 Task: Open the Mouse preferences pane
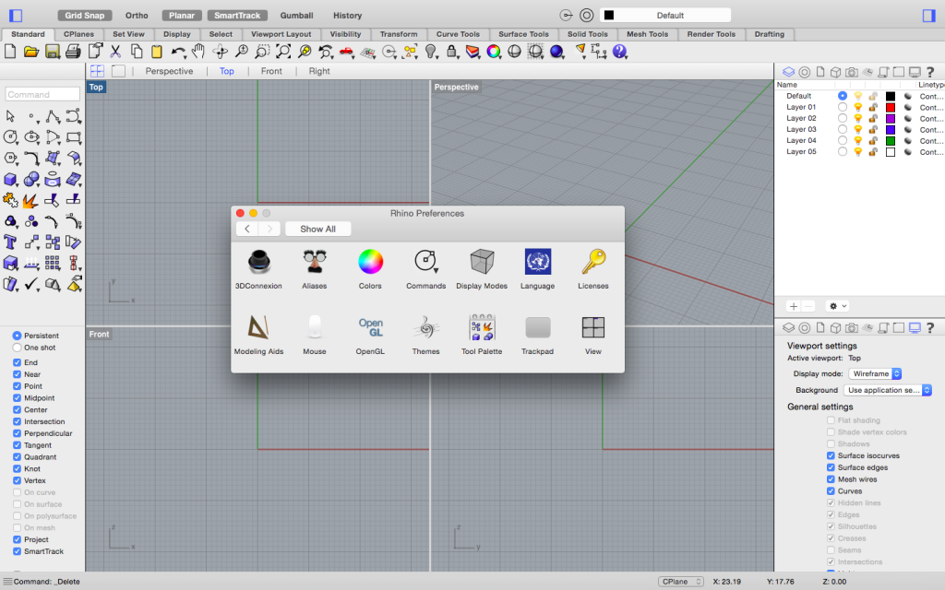(x=314, y=334)
